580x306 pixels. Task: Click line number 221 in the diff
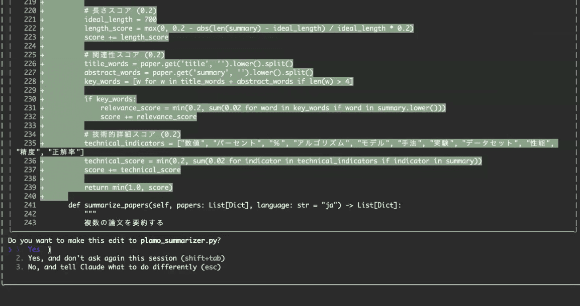coord(30,20)
